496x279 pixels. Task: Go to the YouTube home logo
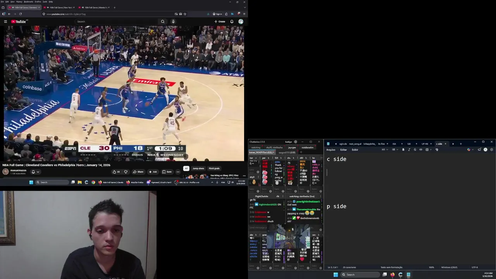coord(19,22)
